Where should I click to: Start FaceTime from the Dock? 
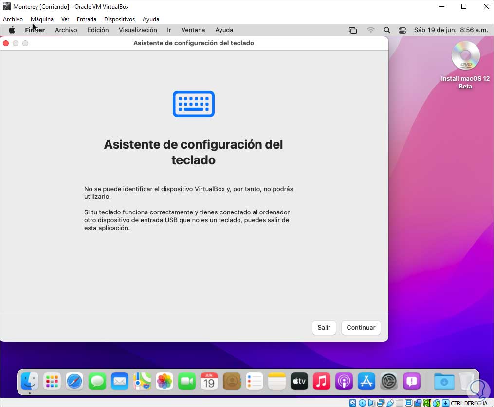[187, 381]
